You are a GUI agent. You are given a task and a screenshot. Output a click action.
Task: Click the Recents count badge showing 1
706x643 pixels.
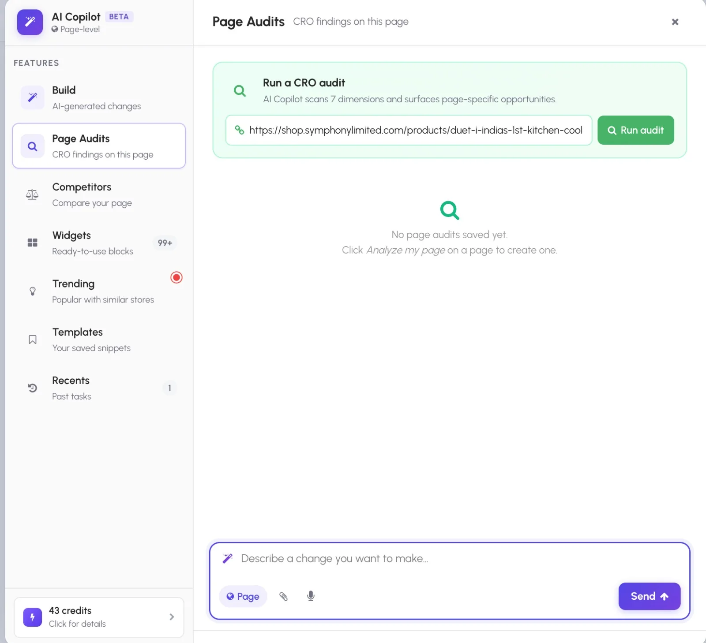169,388
